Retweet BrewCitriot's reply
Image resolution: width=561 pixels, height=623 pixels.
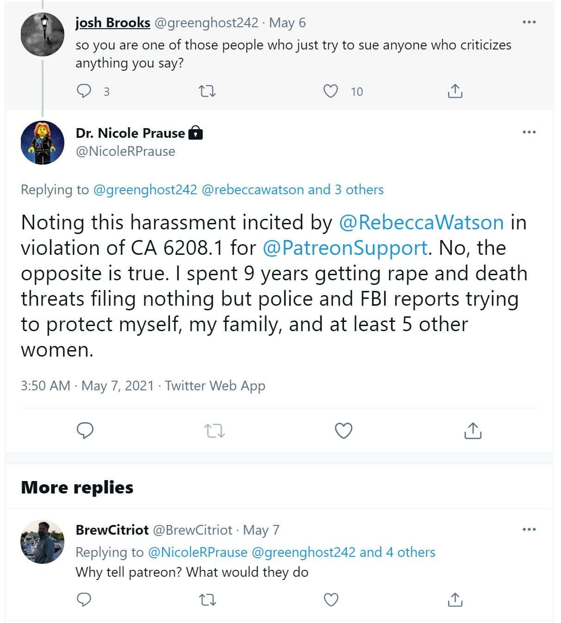coord(207,600)
